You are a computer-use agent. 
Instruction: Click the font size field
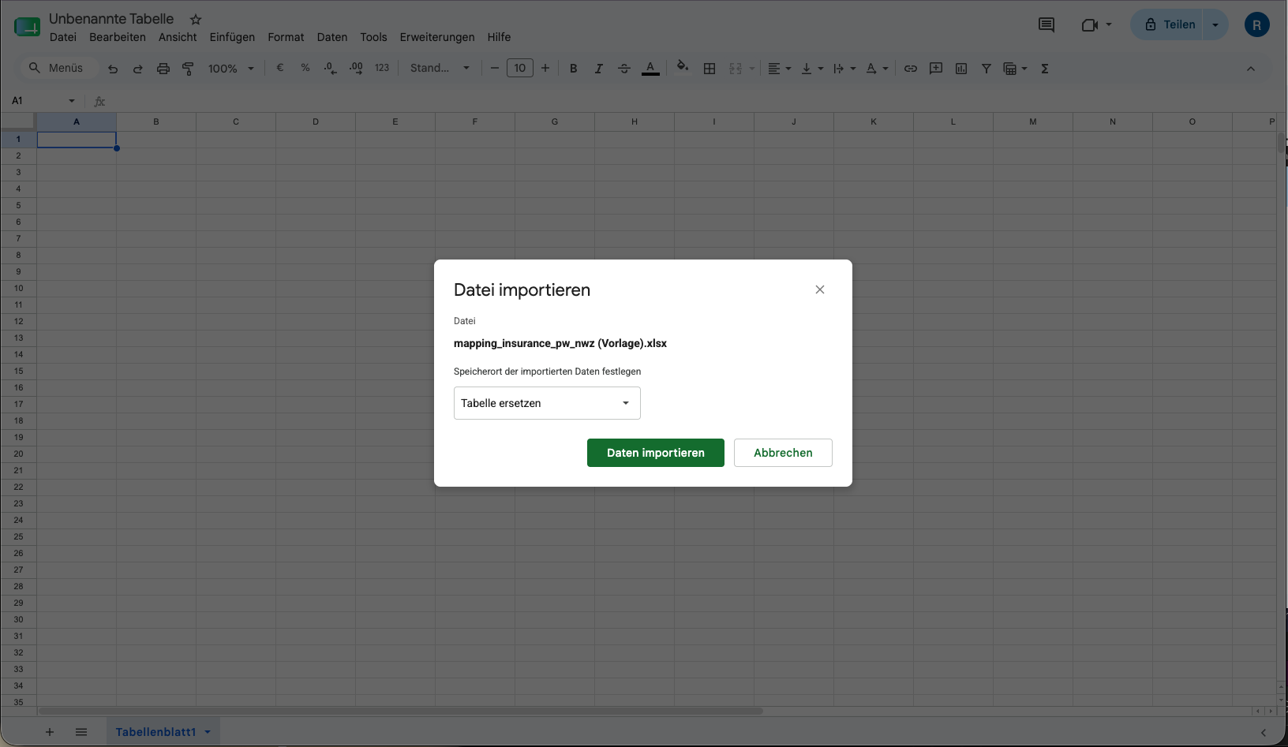(520, 68)
